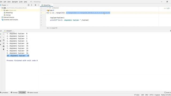The width and height of the screenshot is (171, 96).
Task: Click Run panel settings icon at right edge
Action: tap(170, 31)
